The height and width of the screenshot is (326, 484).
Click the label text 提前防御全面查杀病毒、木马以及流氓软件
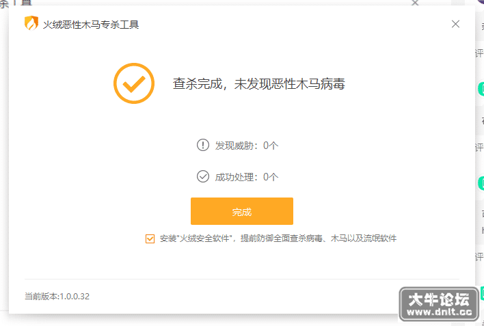pos(319,239)
